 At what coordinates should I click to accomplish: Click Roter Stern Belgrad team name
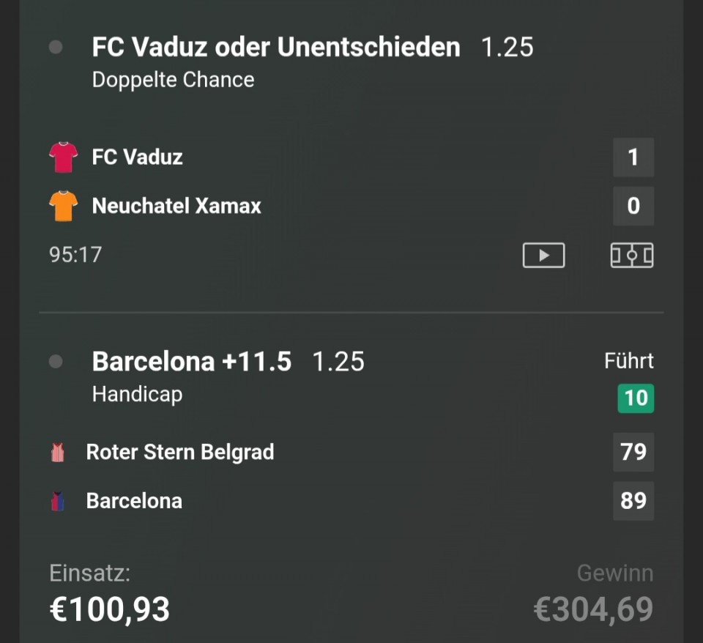pos(180,452)
